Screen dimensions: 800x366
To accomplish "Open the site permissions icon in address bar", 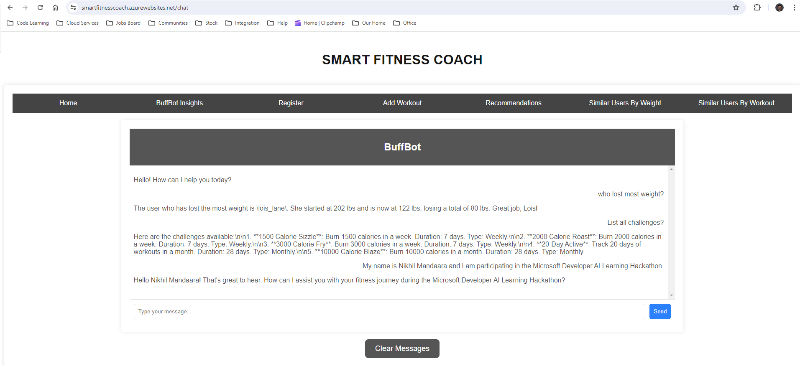I will [x=73, y=7].
